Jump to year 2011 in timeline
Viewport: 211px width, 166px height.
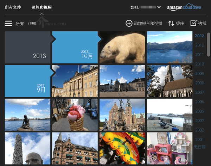tap(200, 55)
